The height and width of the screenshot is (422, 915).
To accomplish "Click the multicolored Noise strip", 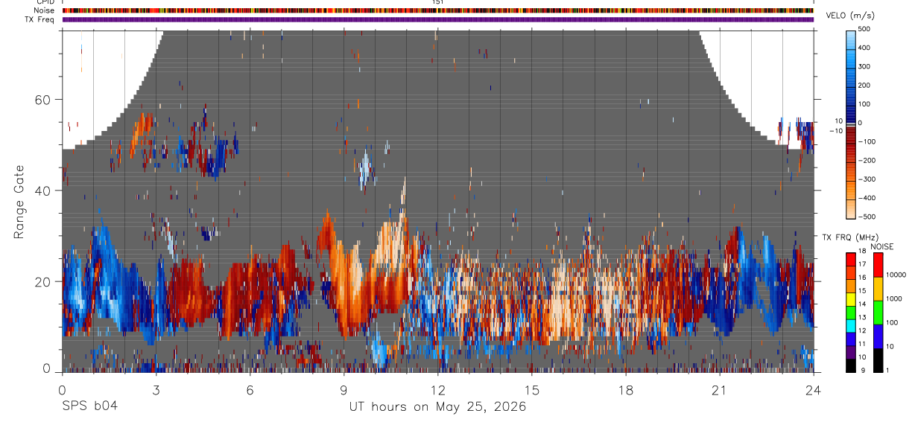I will (438, 10).
